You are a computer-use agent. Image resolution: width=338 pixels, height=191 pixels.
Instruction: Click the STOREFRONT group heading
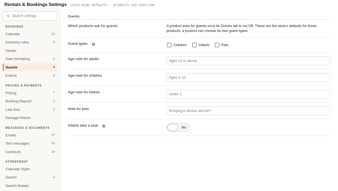click(17, 162)
